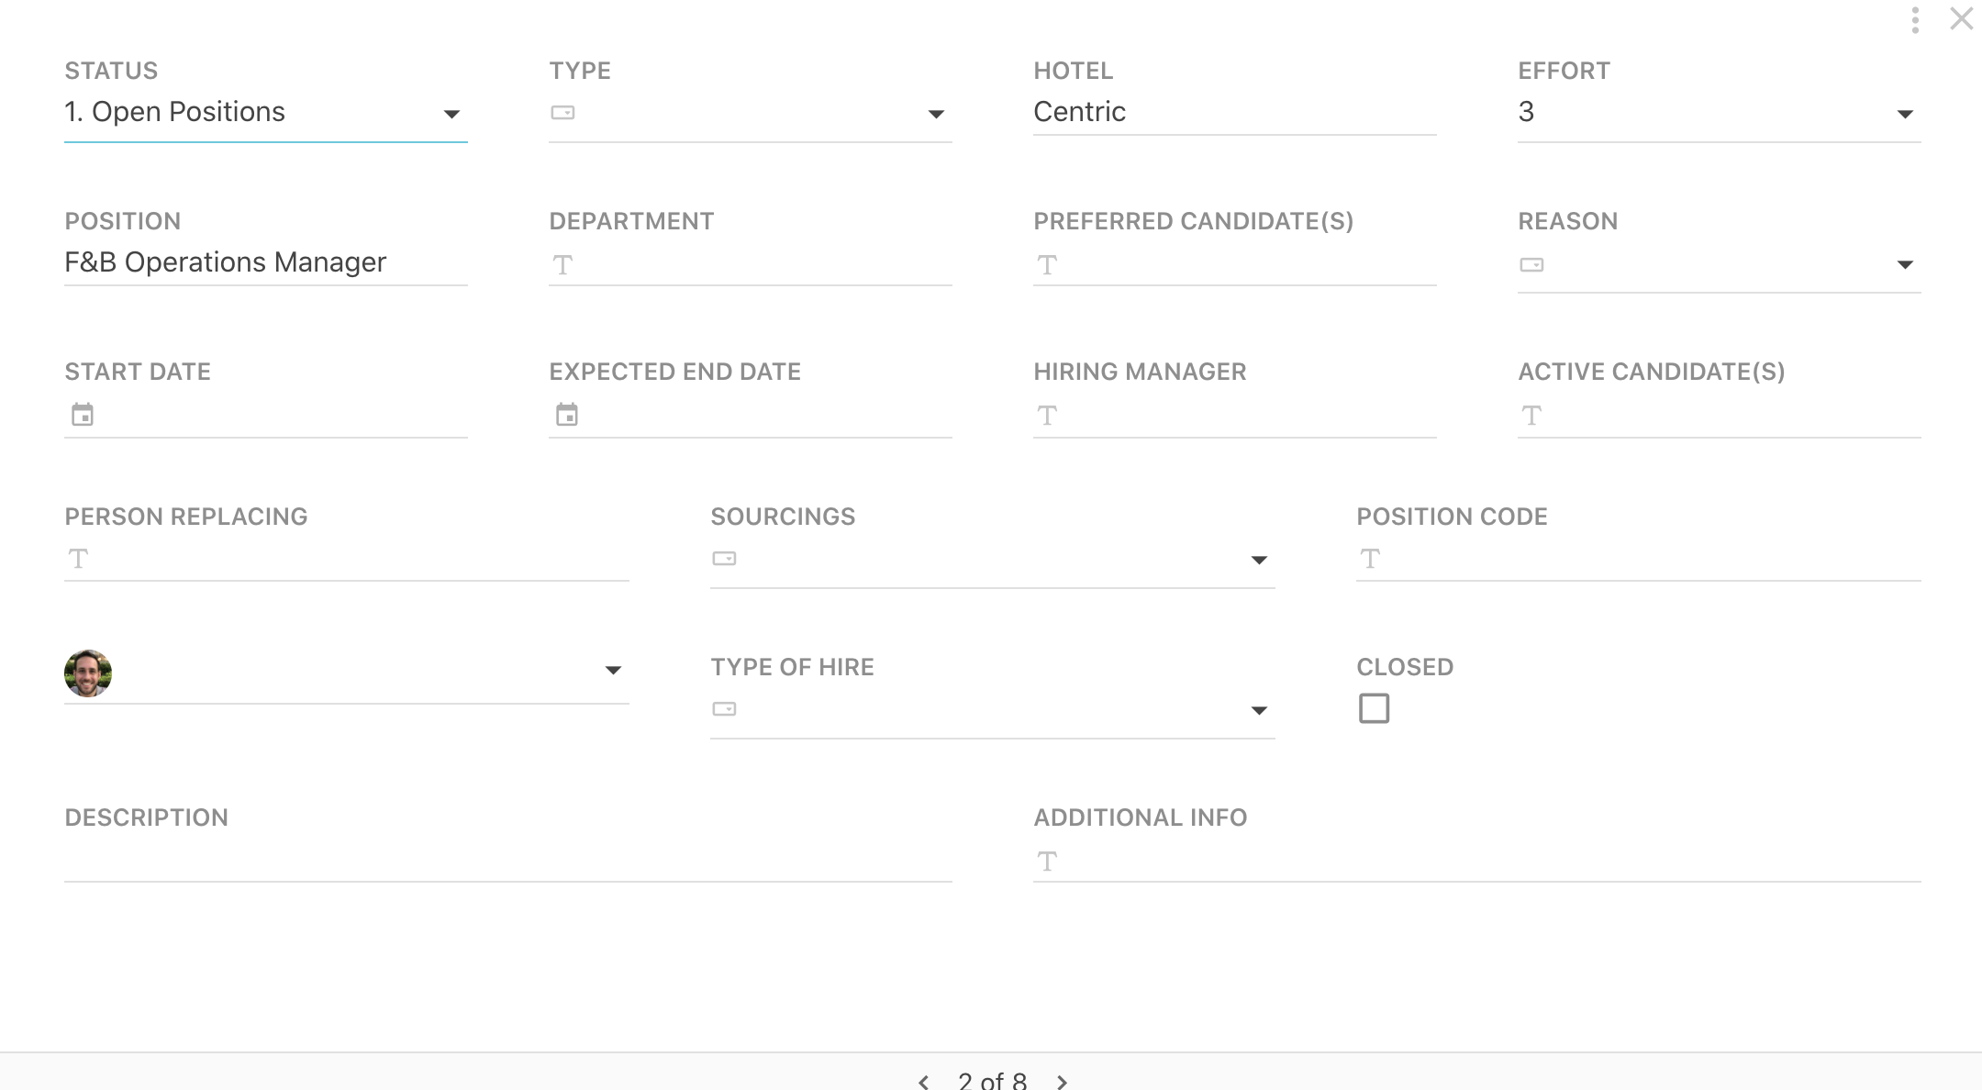Click the Hiring Manager text field

click(1235, 415)
